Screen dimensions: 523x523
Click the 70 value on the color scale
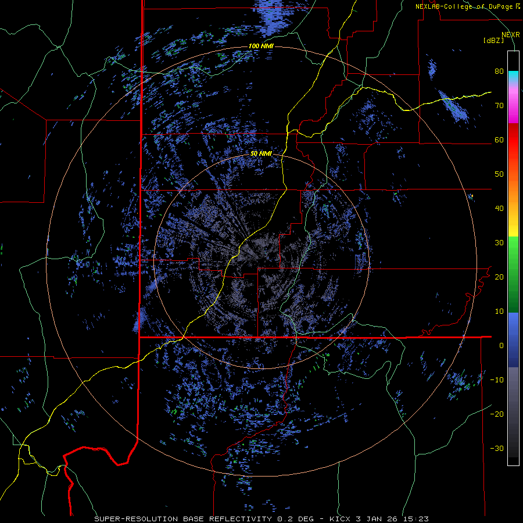click(499, 106)
